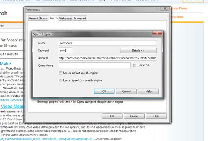Click the Keyword input field
This screenshot has width=208, height=141.
coord(65,51)
